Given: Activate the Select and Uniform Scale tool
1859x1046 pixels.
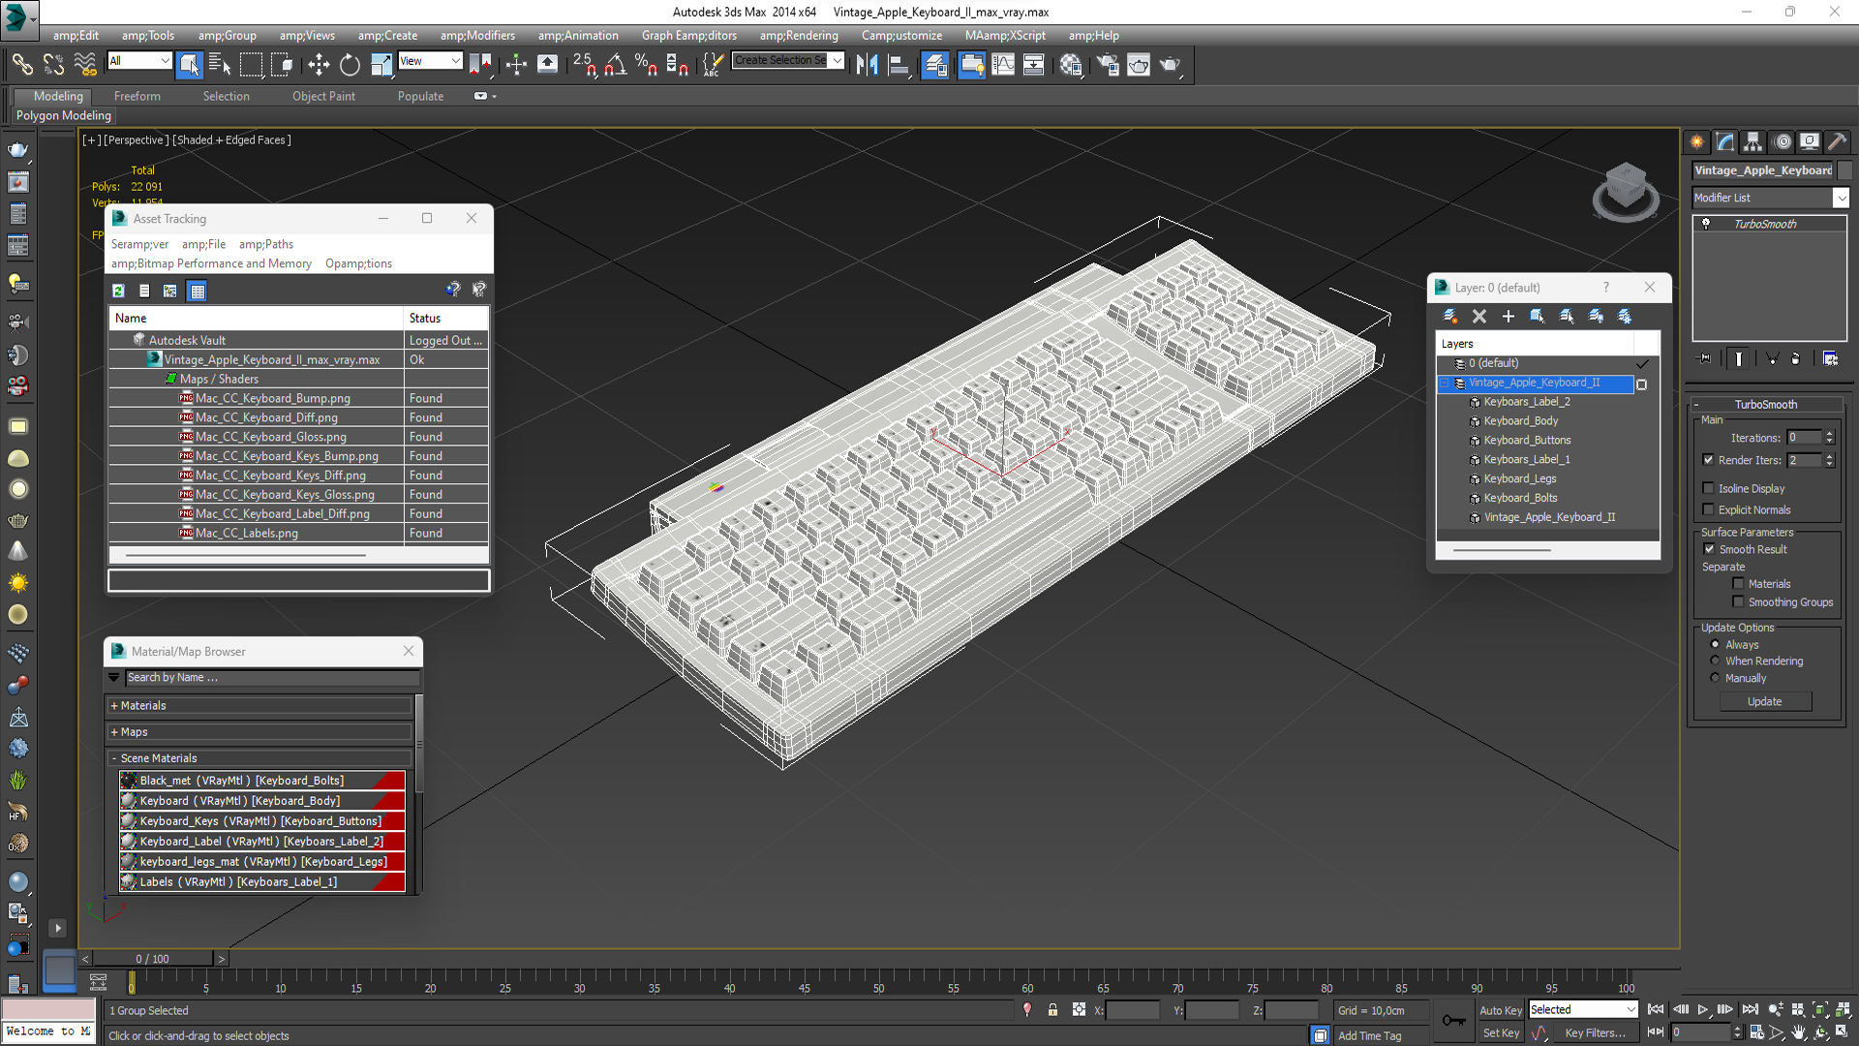Looking at the screenshot, I should (381, 65).
